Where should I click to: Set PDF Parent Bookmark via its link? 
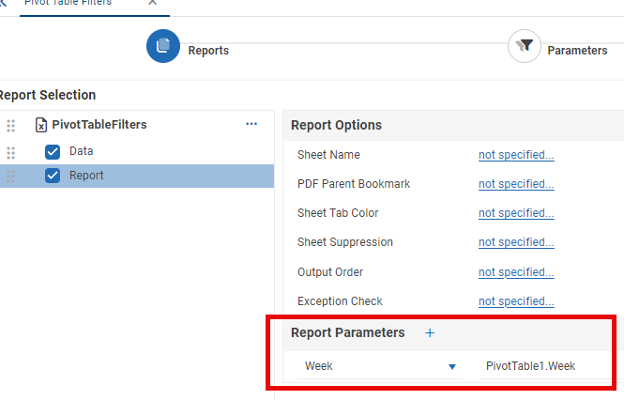click(516, 184)
